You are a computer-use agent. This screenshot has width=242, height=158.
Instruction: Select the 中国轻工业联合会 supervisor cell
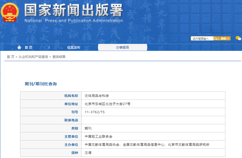[x=98, y=136]
